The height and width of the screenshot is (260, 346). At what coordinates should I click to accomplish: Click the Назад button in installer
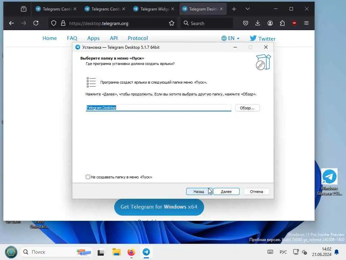pyautogui.click(x=199, y=192)
